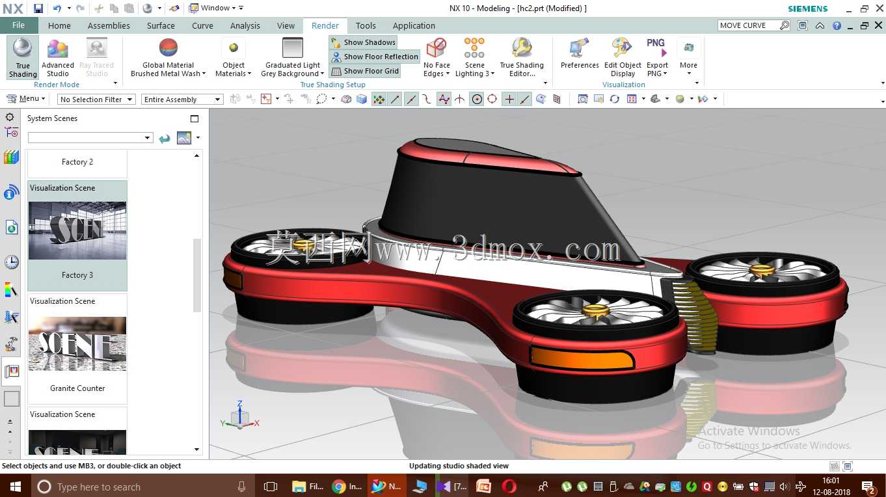886x497 pixels.
Task: Open the Entire Assembly scope dropdown
Action: tap(182, 100)
